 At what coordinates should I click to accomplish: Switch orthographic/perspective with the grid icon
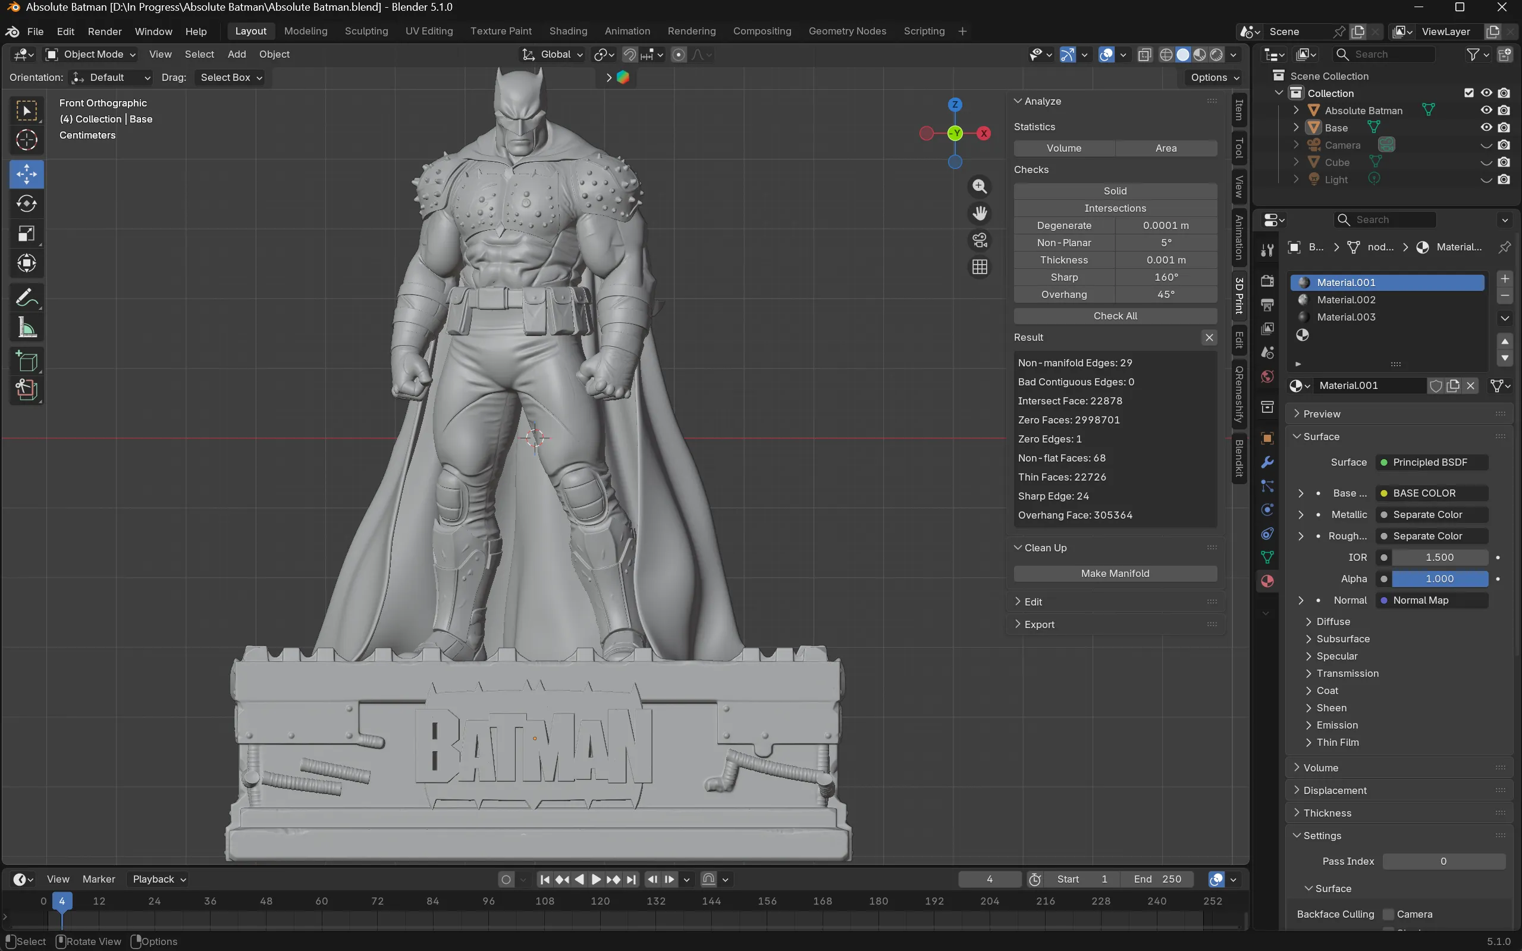979,267
